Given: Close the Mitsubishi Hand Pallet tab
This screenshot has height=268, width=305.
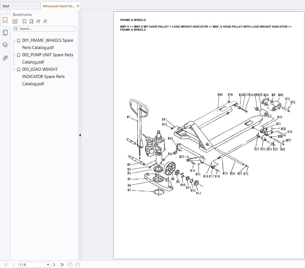Looking at the screenshot, I should tap(78, 6).
